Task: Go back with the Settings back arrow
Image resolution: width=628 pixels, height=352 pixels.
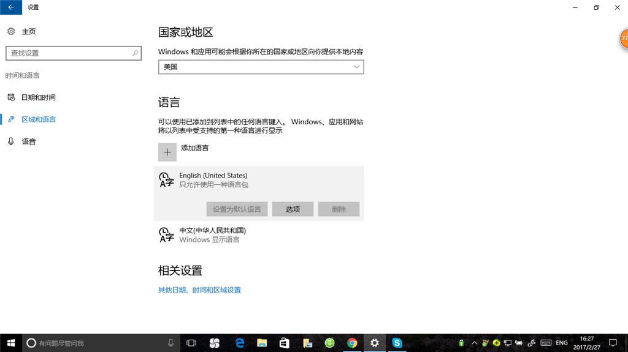Action: click(11, 7)
